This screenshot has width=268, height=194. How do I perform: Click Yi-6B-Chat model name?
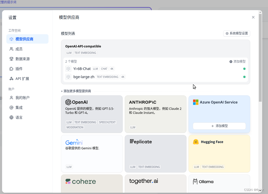[82, 69]
